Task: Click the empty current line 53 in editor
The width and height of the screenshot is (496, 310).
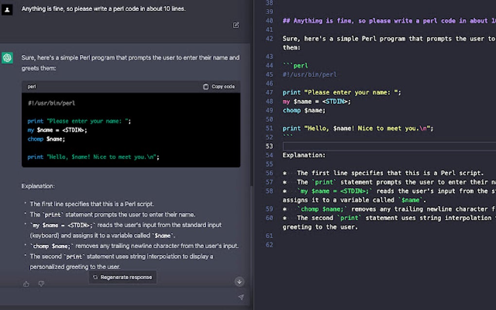Action: click(389, 146)
